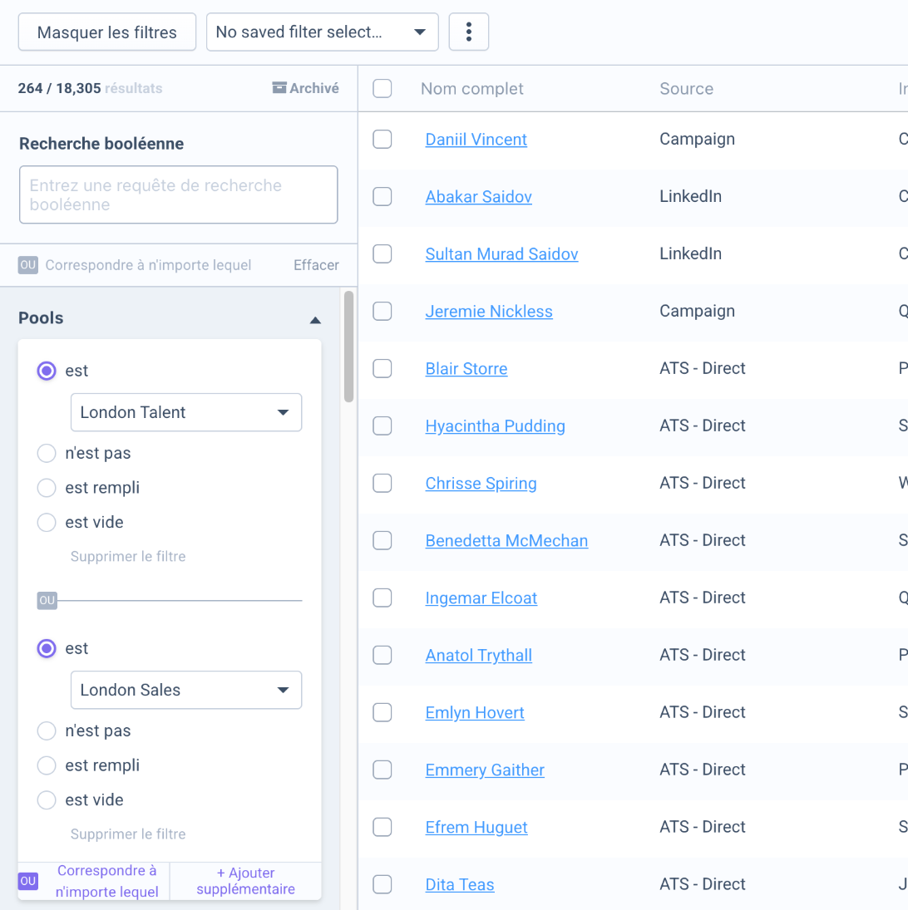Image resolution: width=908 pixels, height=910 pixels.
Task: Open the three-dot more options menu
Action: 468,32
